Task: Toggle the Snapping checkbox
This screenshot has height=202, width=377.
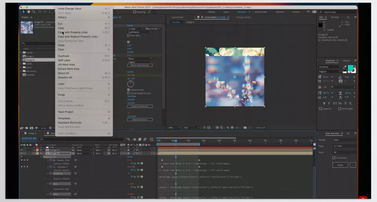Action: (x=134, y=12)
